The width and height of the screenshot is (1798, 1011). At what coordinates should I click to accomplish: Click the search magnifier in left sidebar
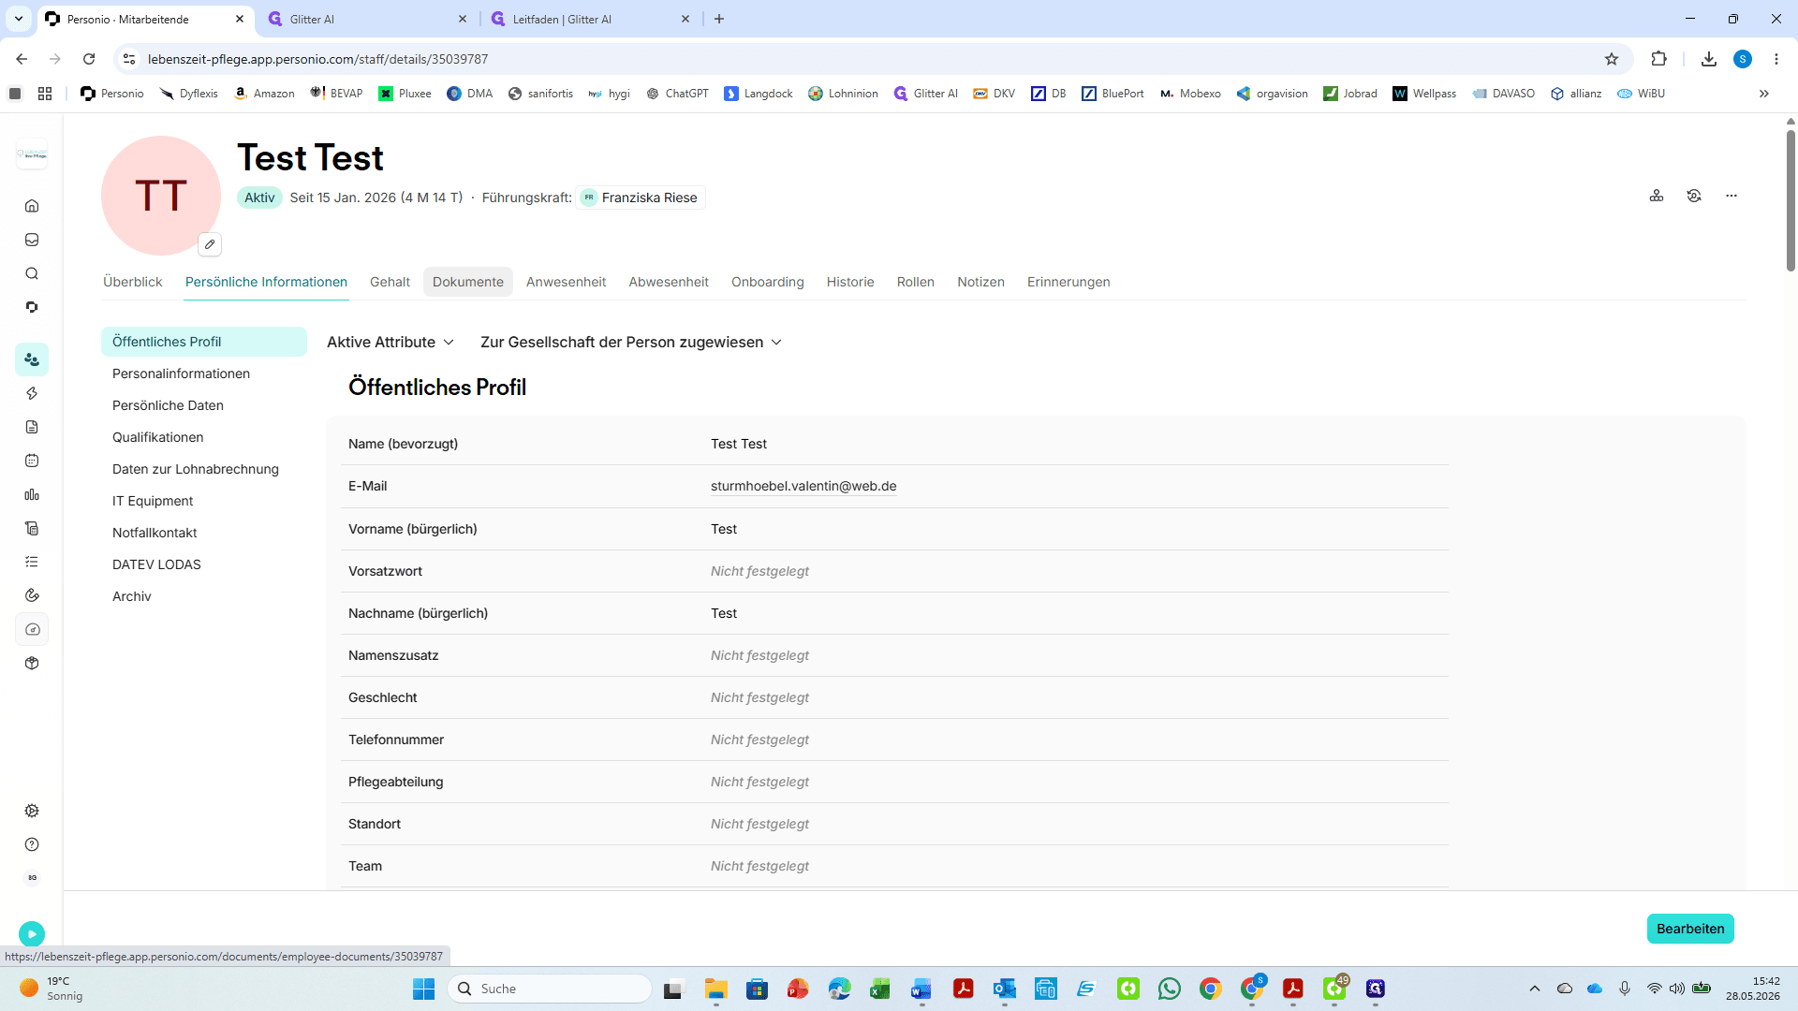point(32,273)
